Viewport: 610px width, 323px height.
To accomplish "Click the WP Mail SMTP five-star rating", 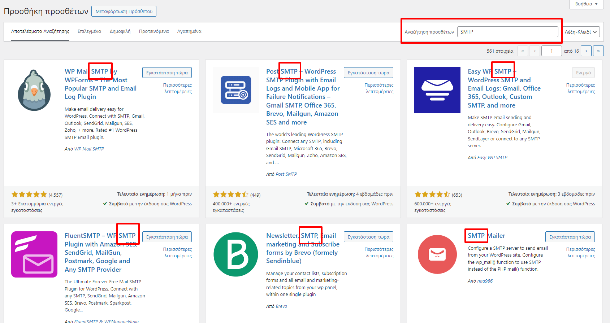I will tap(29, 195).
